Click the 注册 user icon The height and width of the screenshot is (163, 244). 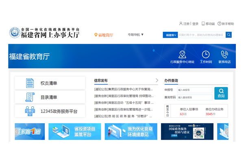(181, 24)
